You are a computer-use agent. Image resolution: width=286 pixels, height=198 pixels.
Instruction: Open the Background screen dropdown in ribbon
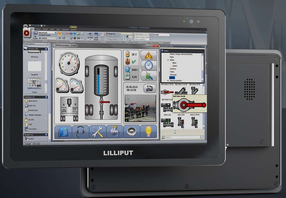(x=47, y=33)
